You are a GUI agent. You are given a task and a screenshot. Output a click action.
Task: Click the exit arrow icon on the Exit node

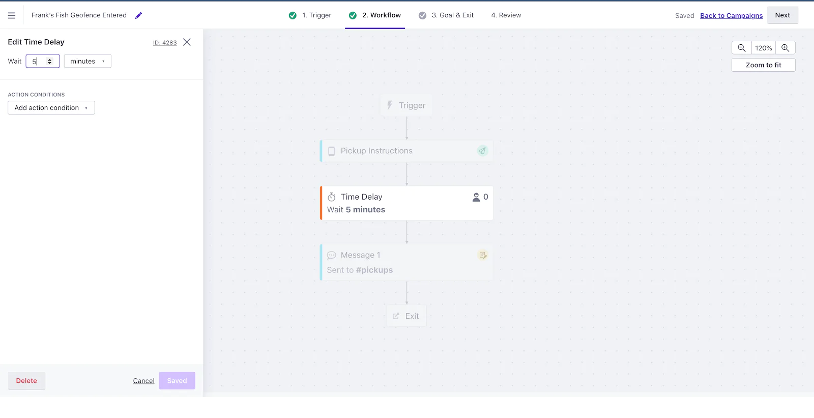(x=396, y=315)
